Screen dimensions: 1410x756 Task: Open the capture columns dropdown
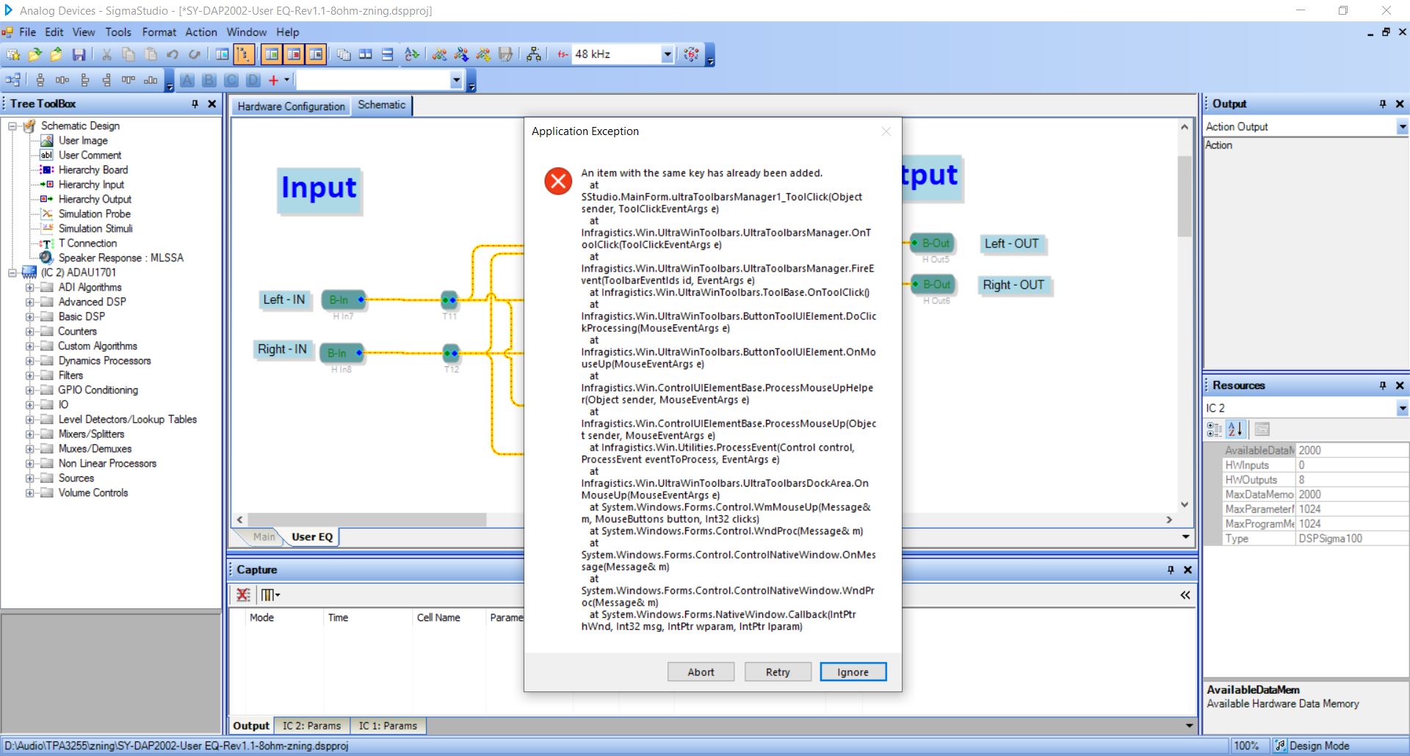271,595
